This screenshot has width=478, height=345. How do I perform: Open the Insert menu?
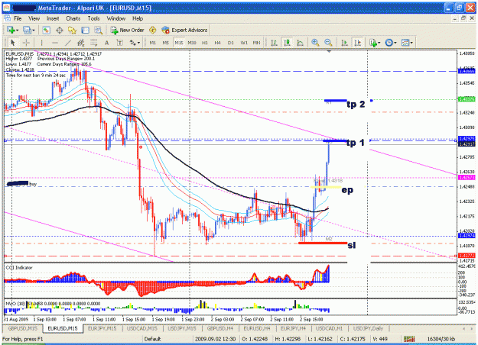coord(53,18)
